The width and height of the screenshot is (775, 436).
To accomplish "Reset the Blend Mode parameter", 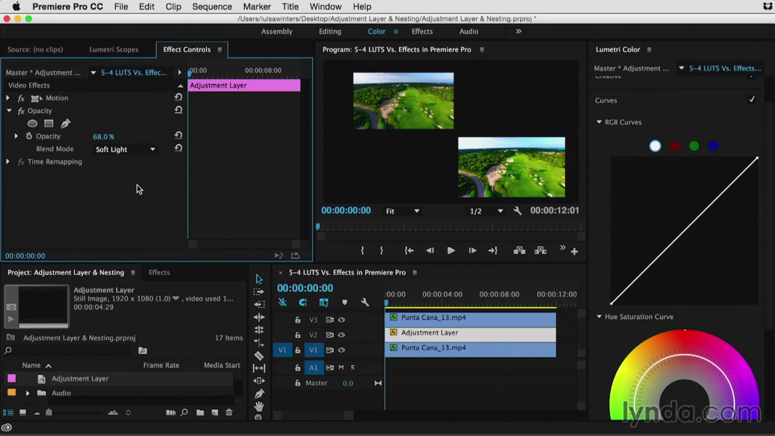I will tap(178, 148).
